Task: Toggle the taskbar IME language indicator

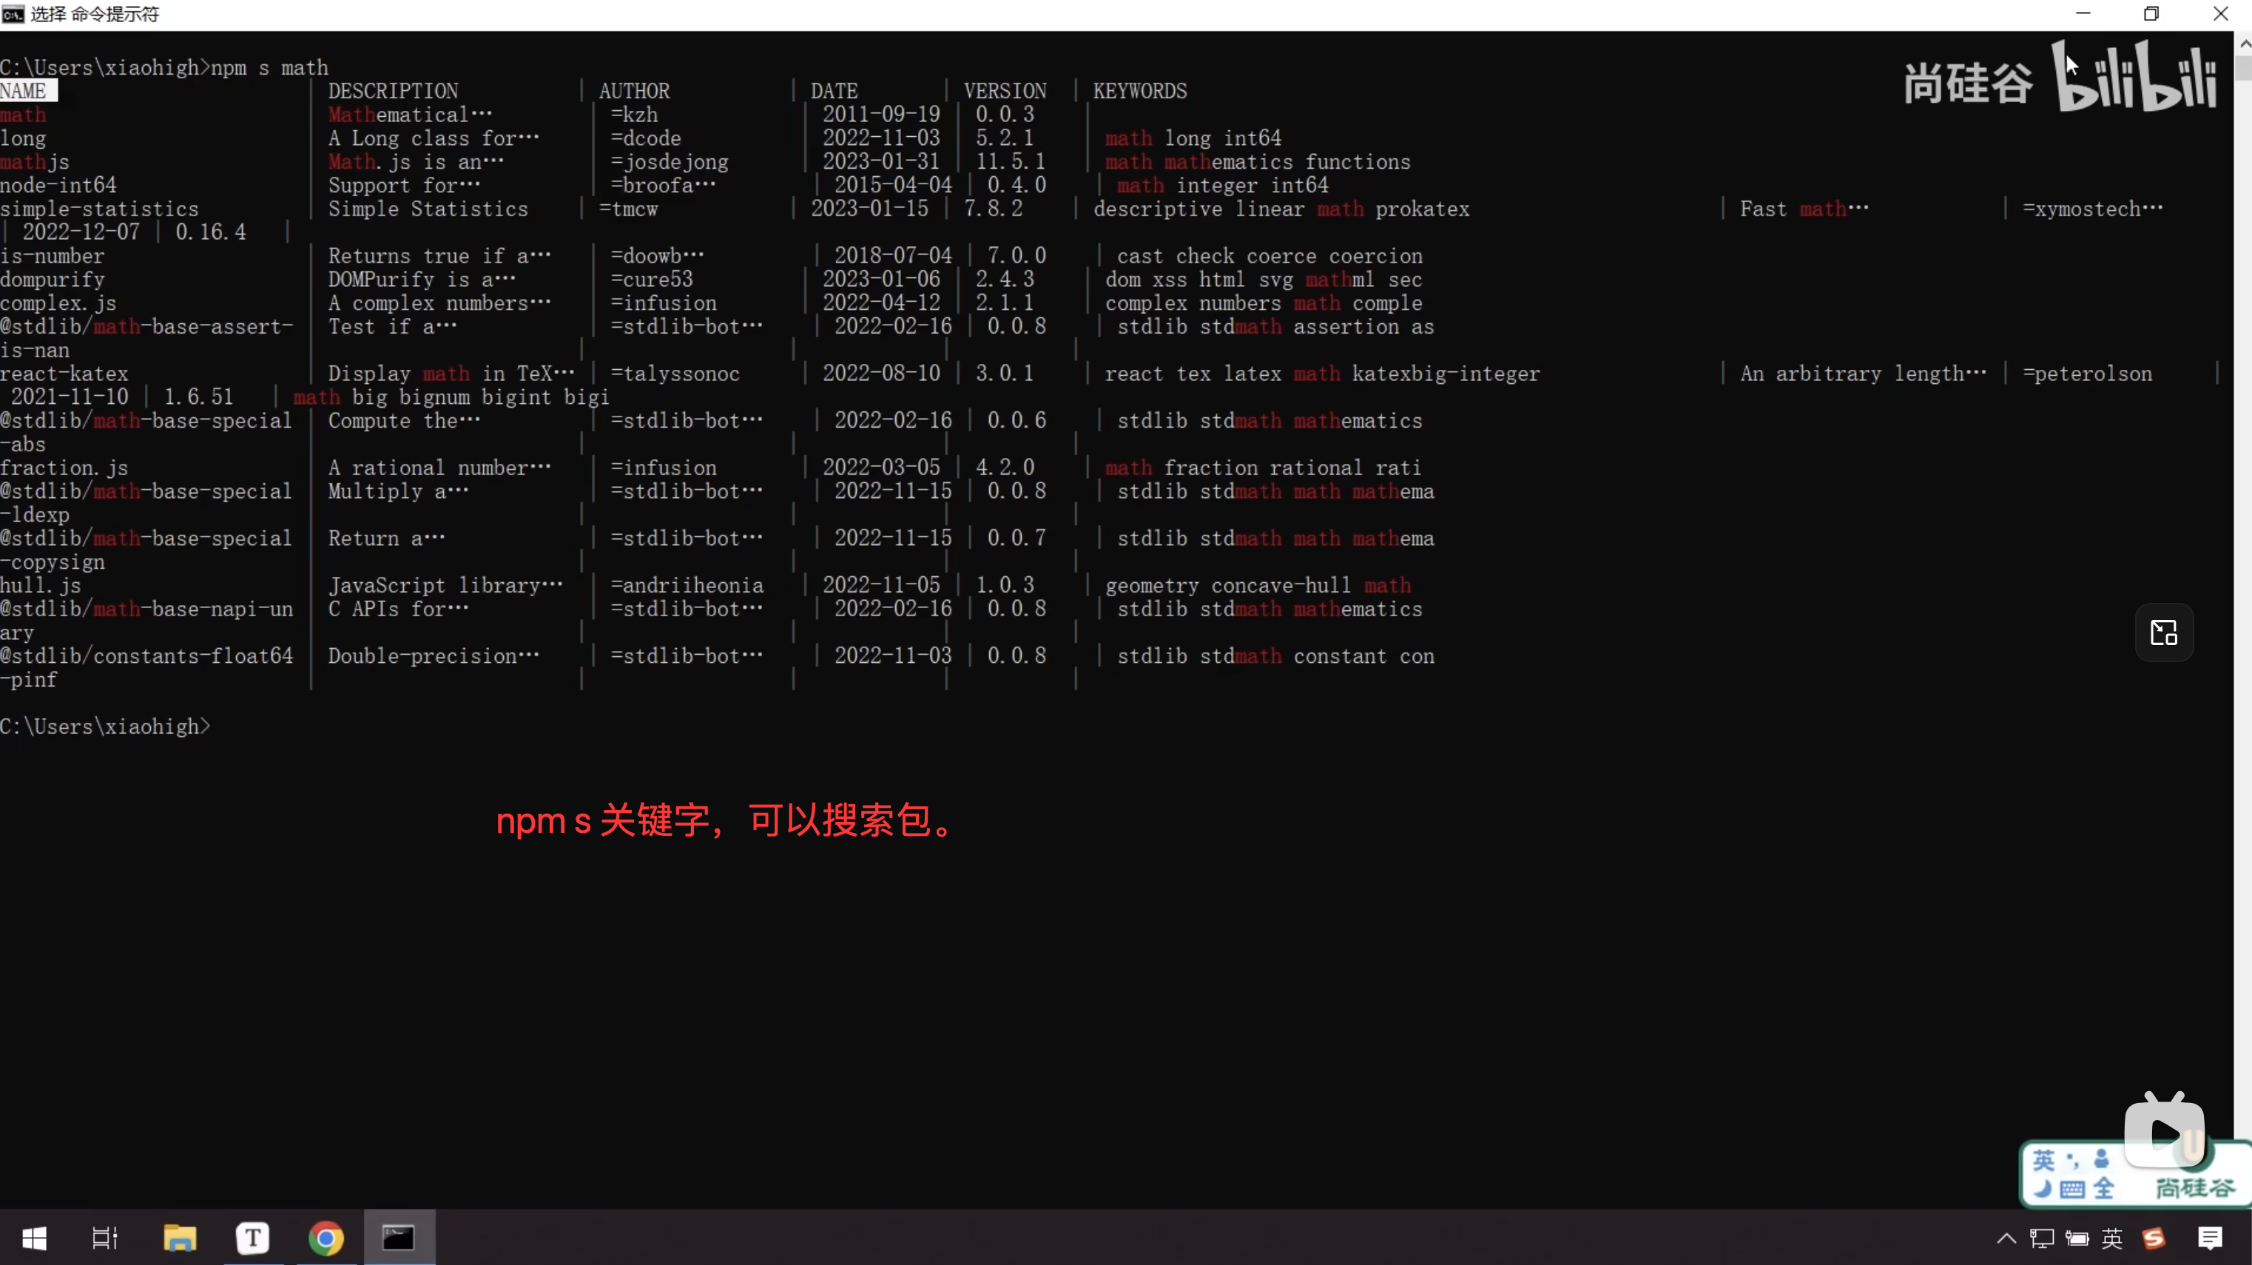Action: click(2112, 1238)
